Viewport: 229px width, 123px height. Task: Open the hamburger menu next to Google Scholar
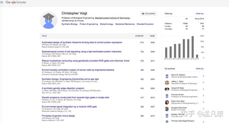coord(2,2)
